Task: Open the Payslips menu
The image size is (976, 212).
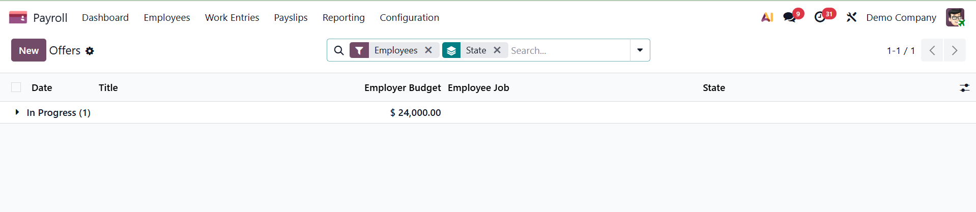Action: pyautogui.click(x=291, y=18)
